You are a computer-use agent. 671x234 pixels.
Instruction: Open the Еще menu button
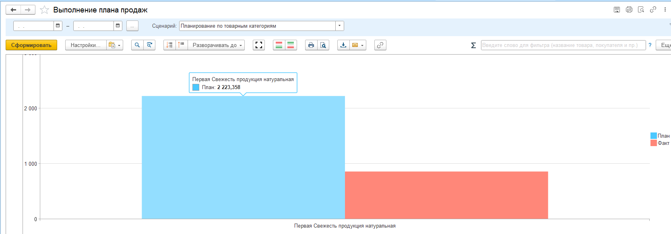(664, 45)
